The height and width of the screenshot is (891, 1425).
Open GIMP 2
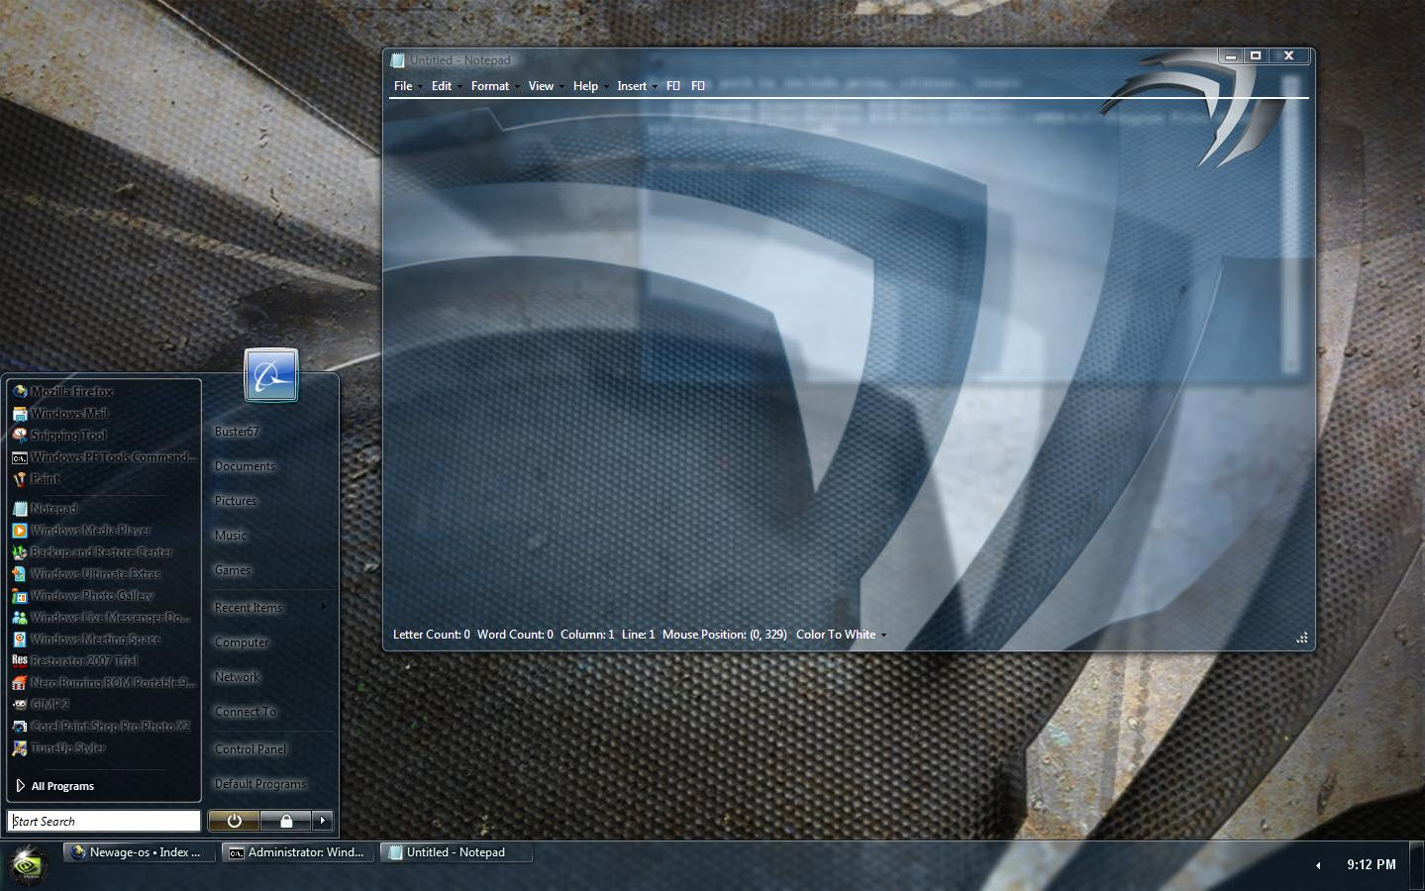pyautogui.click(x=50, y=704)
